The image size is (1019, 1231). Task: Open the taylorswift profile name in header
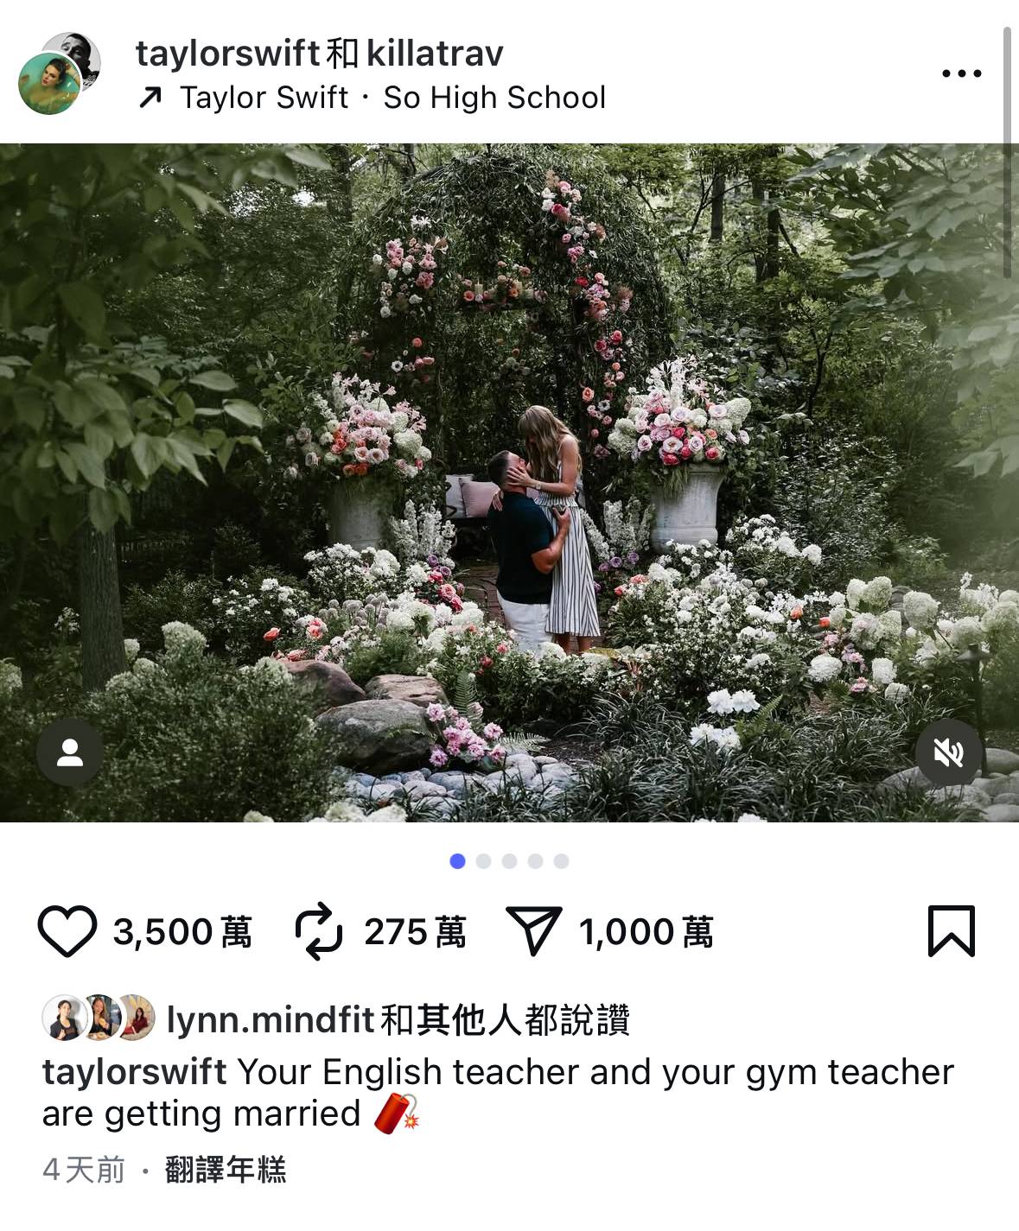227,53
